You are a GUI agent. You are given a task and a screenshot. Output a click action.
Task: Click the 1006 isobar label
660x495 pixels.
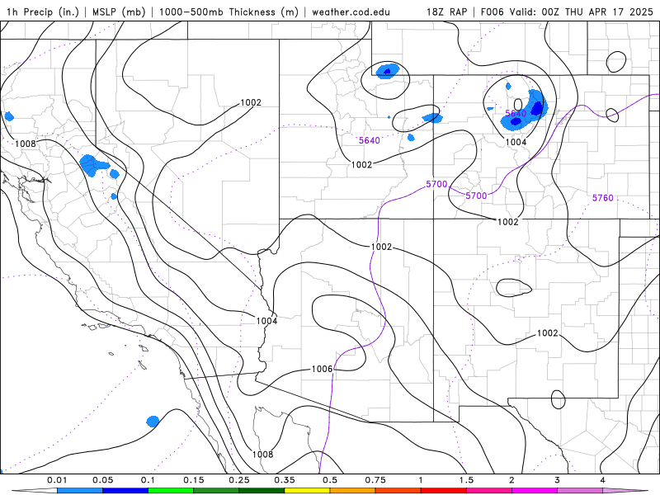click(322, 369)
